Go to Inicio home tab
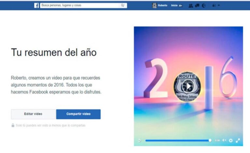The height and width of the screenshot is (153, 250). pyautogui.click(x=174, y=6)
